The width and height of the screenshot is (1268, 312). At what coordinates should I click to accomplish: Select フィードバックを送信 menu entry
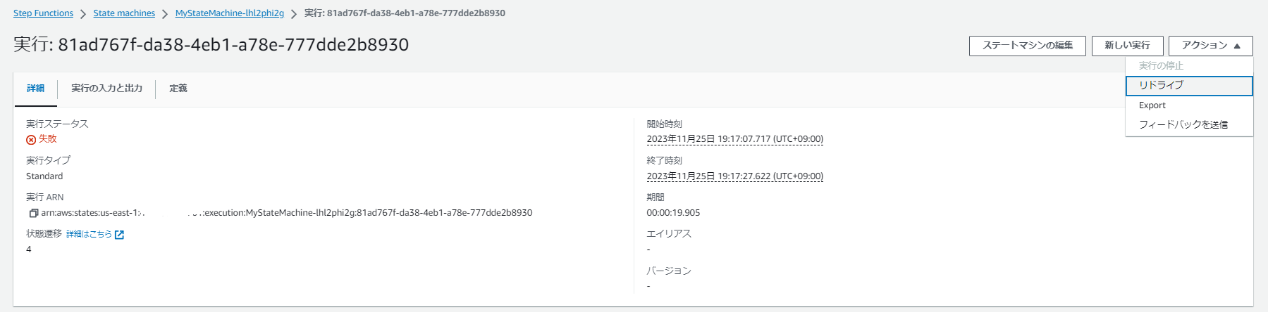click(1183, 124)
